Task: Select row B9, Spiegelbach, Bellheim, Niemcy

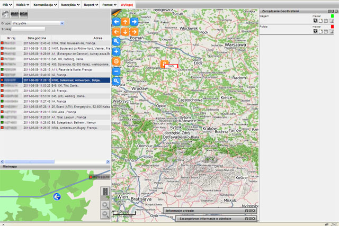Action: point(55,122)
